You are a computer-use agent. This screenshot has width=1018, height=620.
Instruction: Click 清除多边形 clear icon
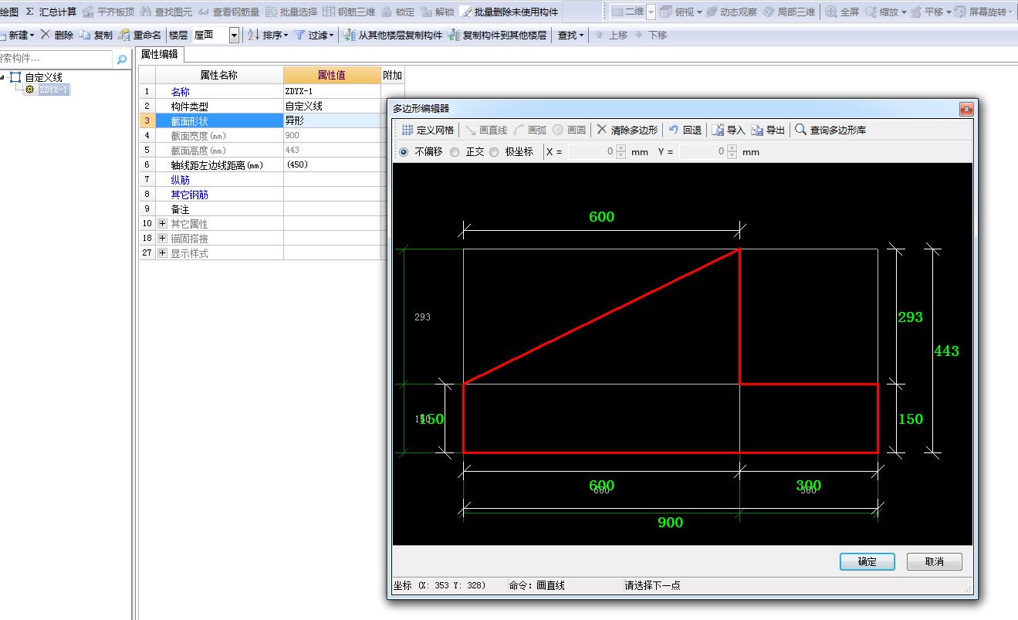pos(602,130)
